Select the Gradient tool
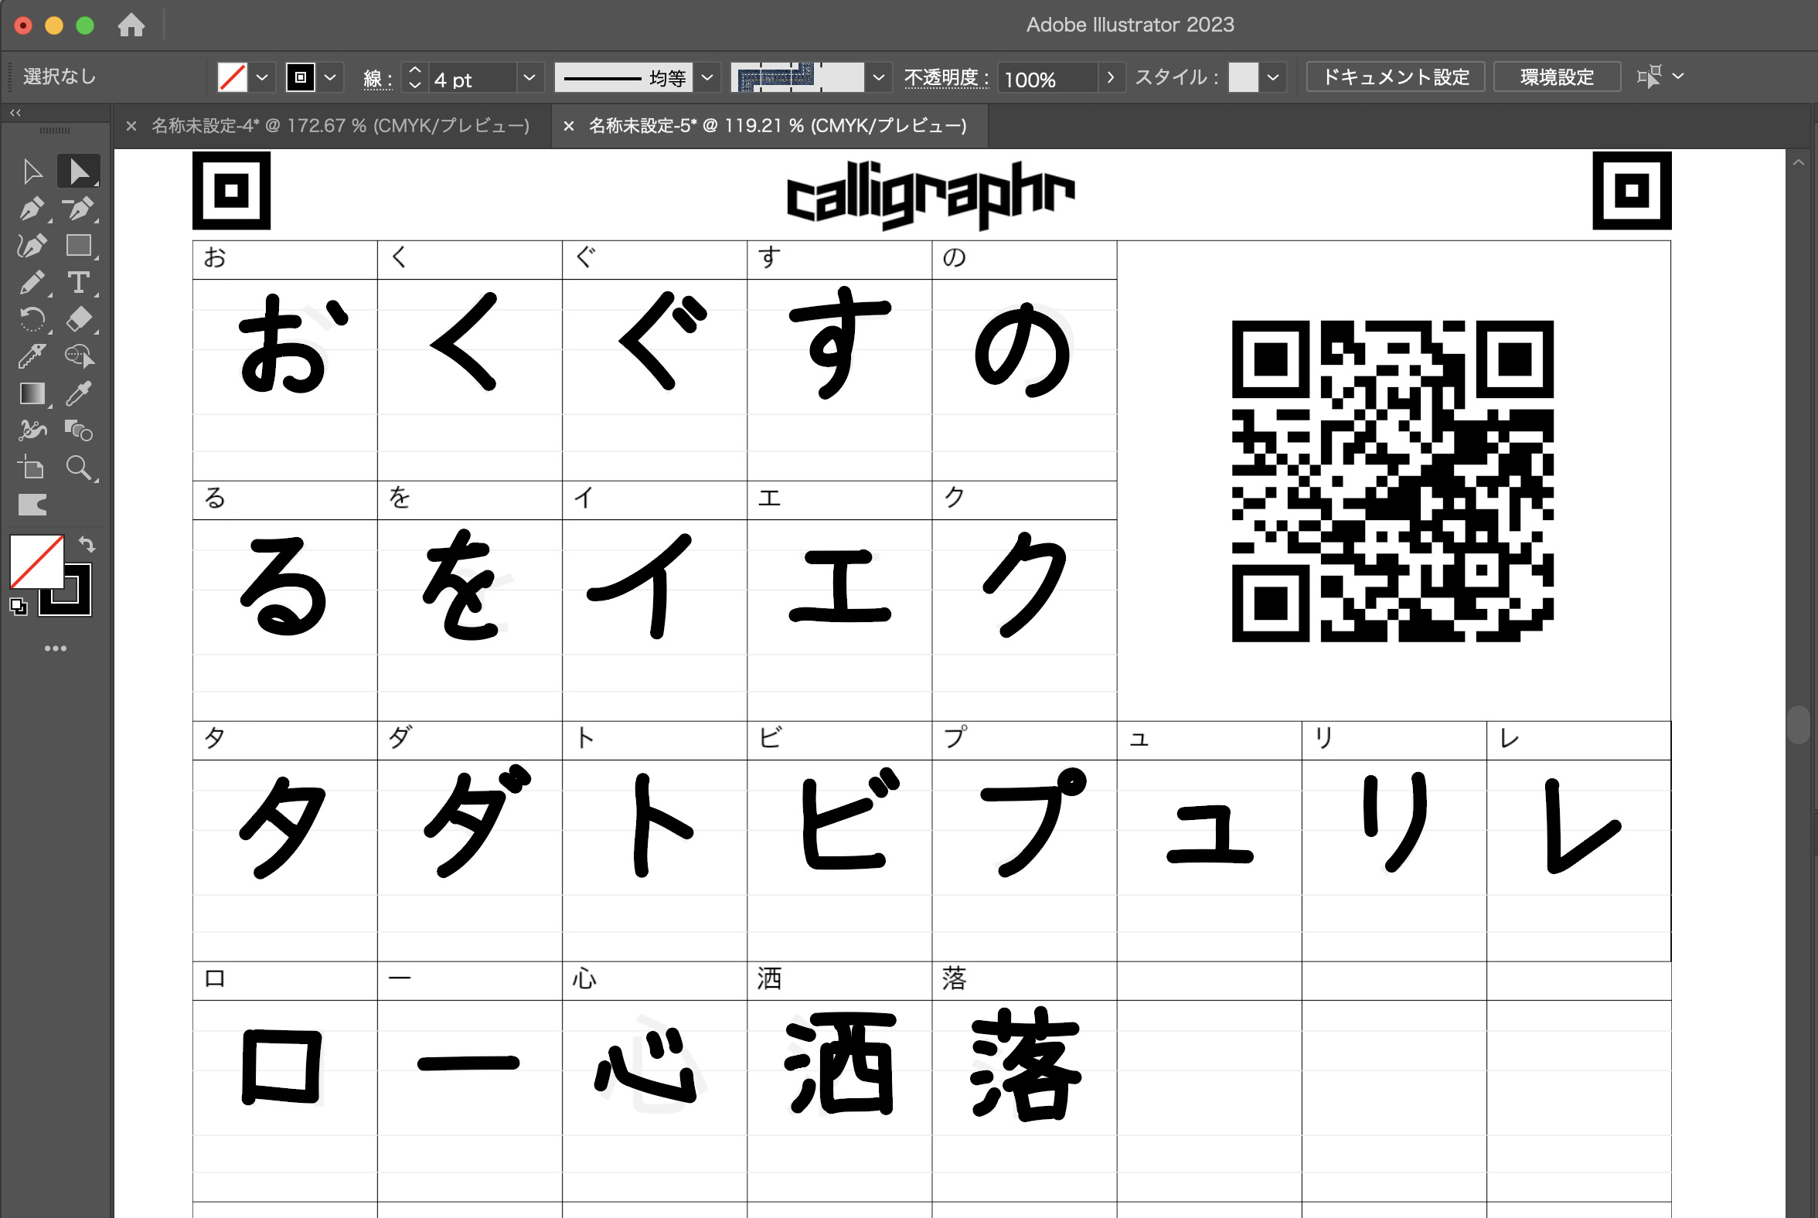The height and width of the screenshot is (1218, 1818). click(31, 394)
